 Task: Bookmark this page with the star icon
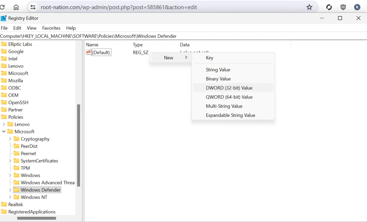tap(309, 7)
